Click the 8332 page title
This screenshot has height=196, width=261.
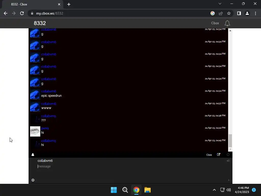click(x=40, y=23)
